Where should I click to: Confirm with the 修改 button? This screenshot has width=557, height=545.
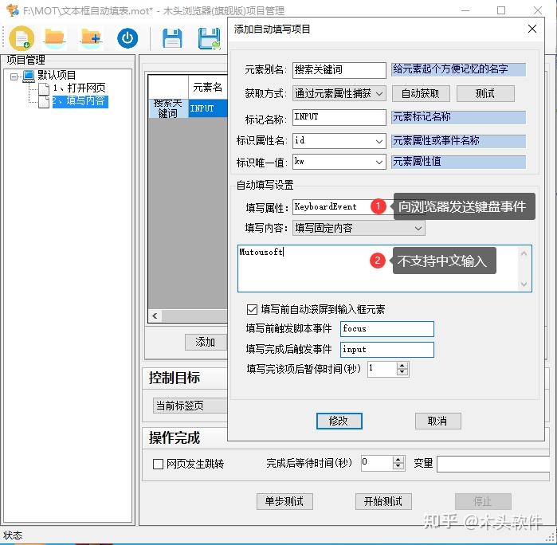pos(339,421)
